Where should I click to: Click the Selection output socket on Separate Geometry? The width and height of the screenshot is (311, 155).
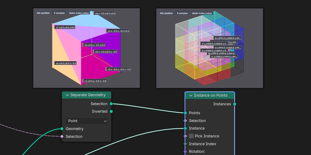pyautogui.click(x=111, y=104)
